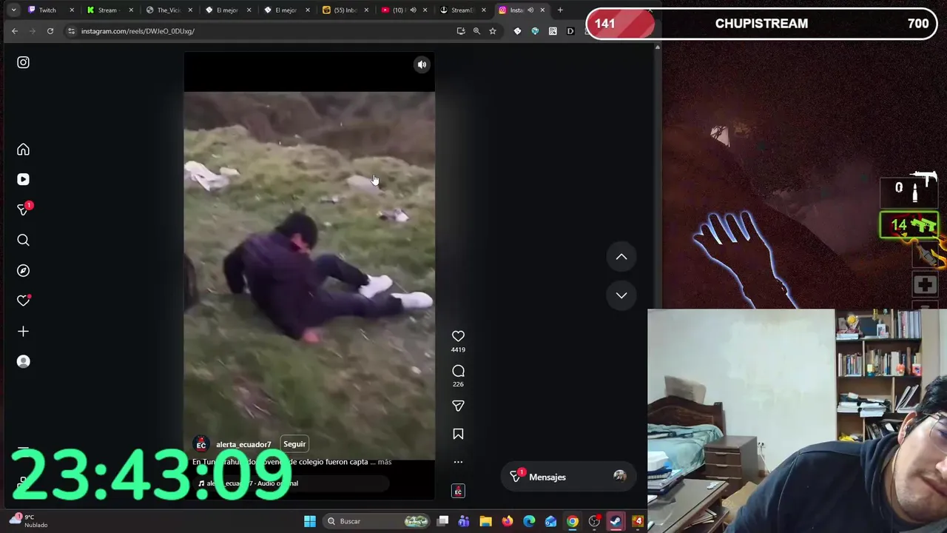This screenshot has height=533, width=947.
Task: Expand the caption with 'más'
Action: coord(384,462)
